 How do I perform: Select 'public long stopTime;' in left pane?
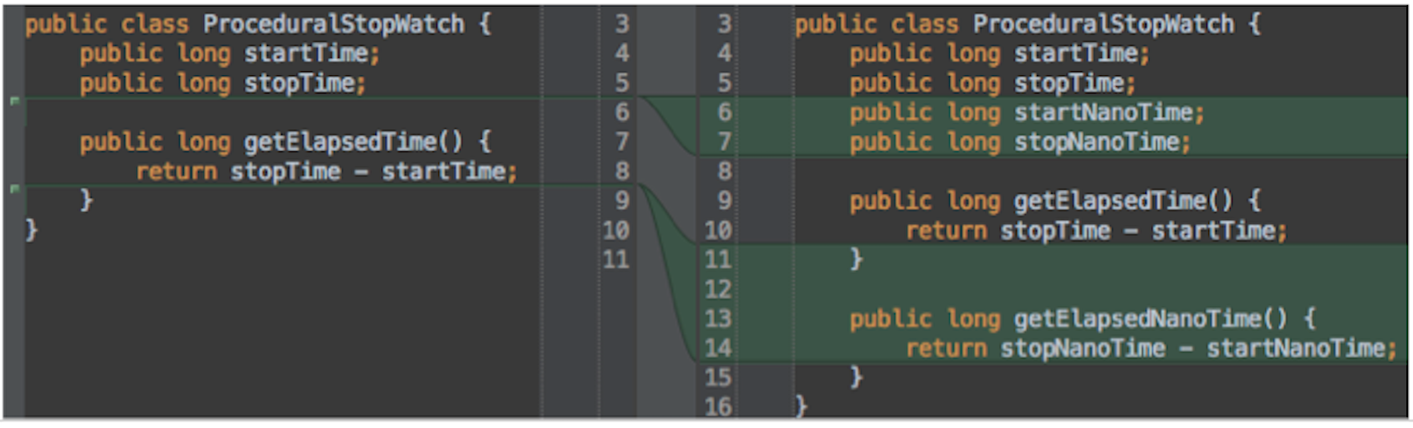click(x=222, y=84)
